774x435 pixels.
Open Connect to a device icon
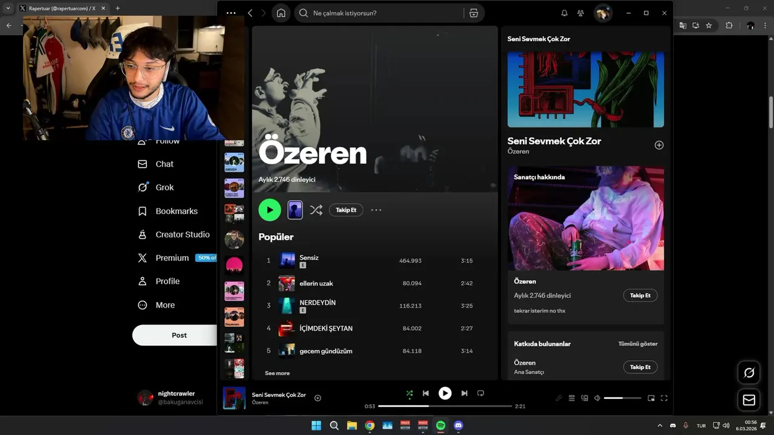[585, 398]
